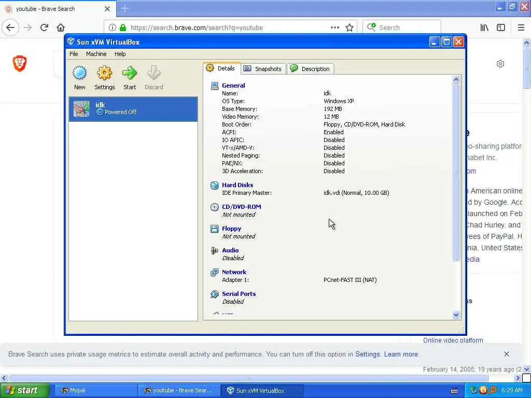This screenshot has height=398, width=531.
Task: Switch to the Details tab
Action: 221,68
